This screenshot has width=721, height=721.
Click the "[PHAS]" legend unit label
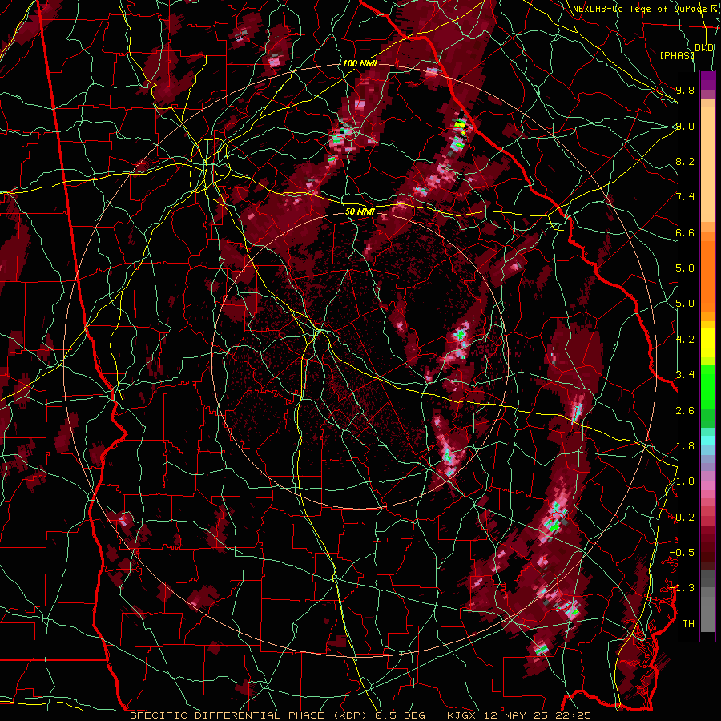point(677,55)
